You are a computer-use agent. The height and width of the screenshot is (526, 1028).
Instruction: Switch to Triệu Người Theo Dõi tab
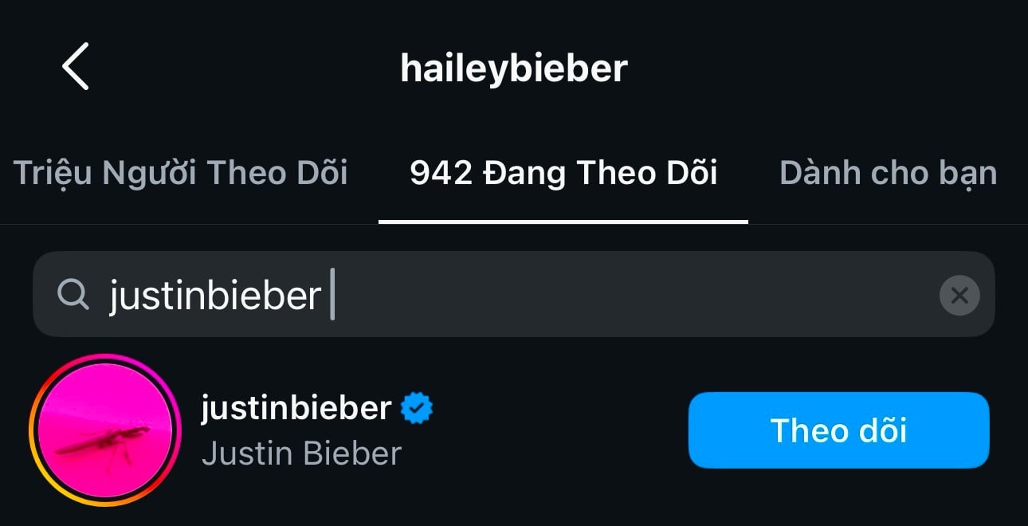180,173
